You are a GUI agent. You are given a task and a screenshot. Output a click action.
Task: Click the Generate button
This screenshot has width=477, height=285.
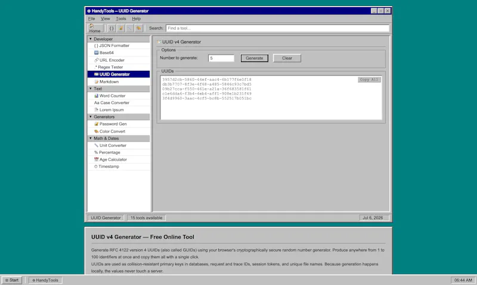coord(255,58)
